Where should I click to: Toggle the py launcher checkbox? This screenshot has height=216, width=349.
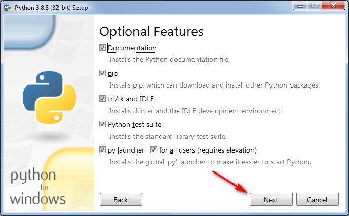tap(102, 150)
